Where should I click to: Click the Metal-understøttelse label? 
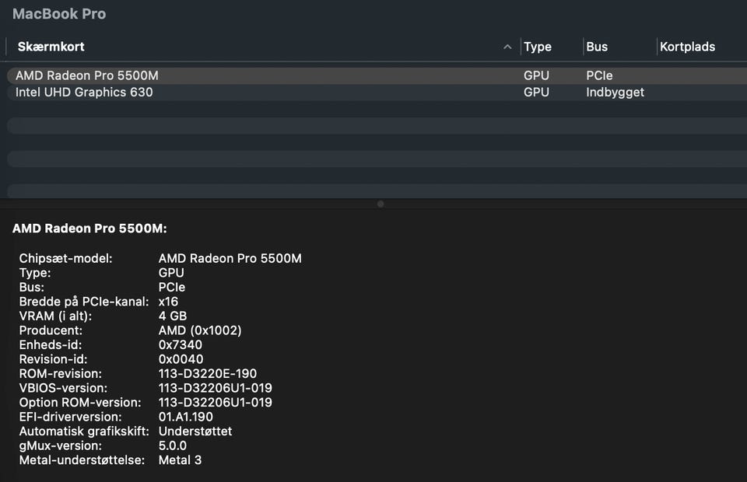[82, 460]
